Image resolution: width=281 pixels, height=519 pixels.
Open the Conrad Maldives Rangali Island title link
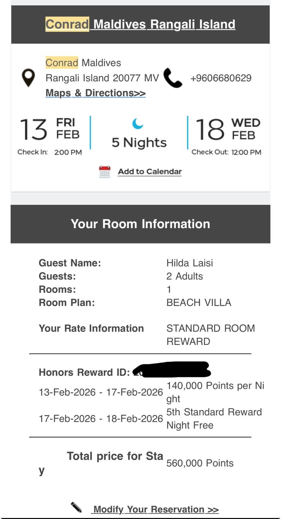pos(140,24)
